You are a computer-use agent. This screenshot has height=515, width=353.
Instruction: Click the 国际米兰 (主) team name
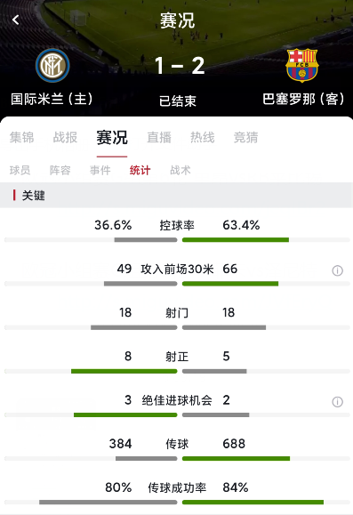52,99
